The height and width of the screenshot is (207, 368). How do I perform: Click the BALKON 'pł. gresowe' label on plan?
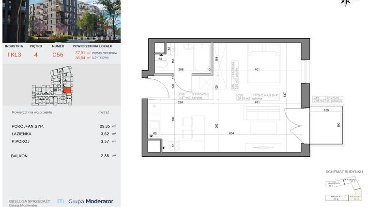click(x=328, y=100)
